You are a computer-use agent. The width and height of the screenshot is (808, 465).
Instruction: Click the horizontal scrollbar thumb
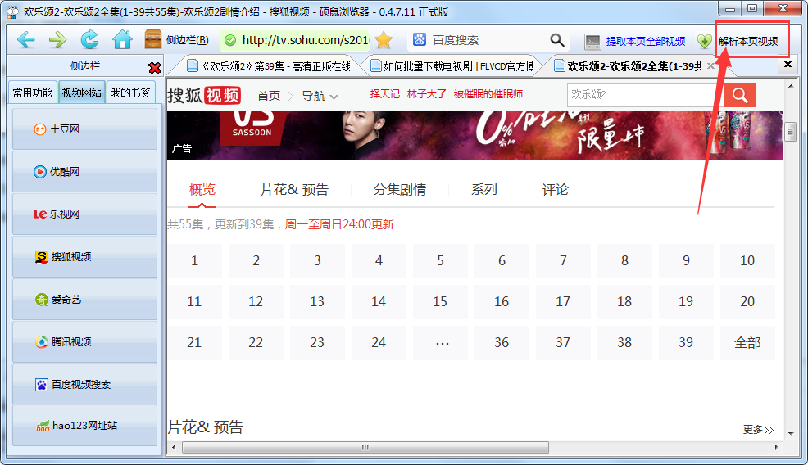point(365,447)
